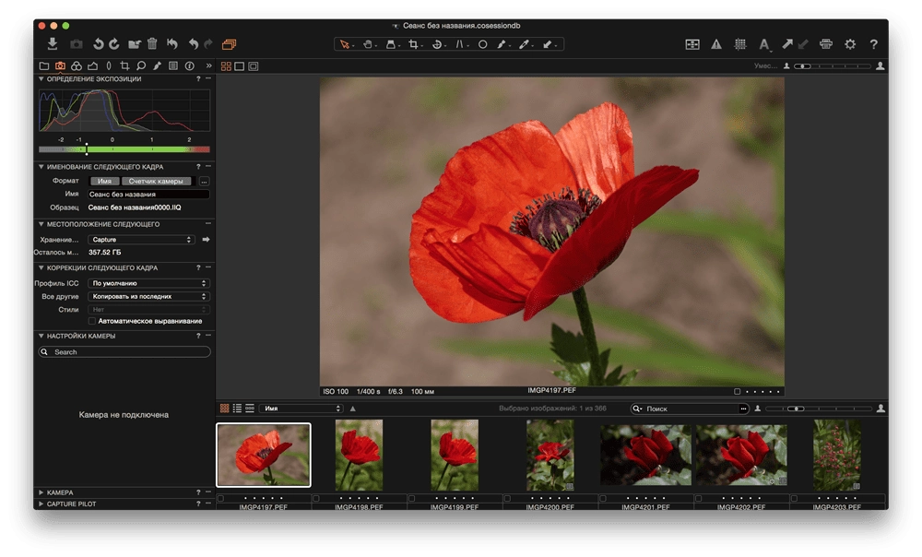Click the Имя format token
The height and width of the screenshot is (557, 922).
click(105, 181)
